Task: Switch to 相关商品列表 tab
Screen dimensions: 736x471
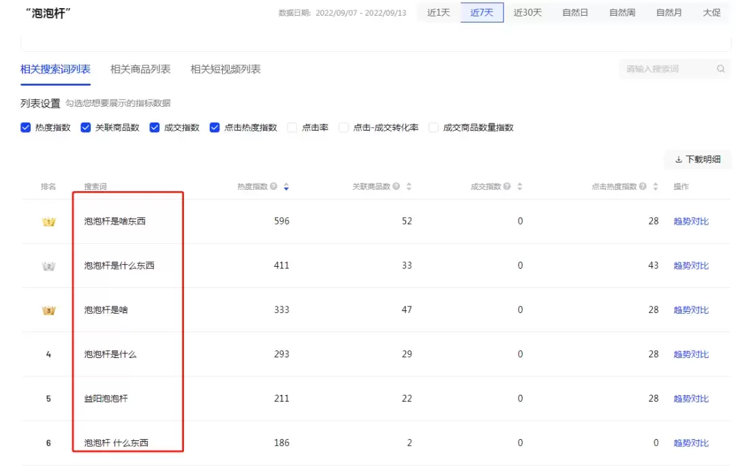Action: click(140, 69)
